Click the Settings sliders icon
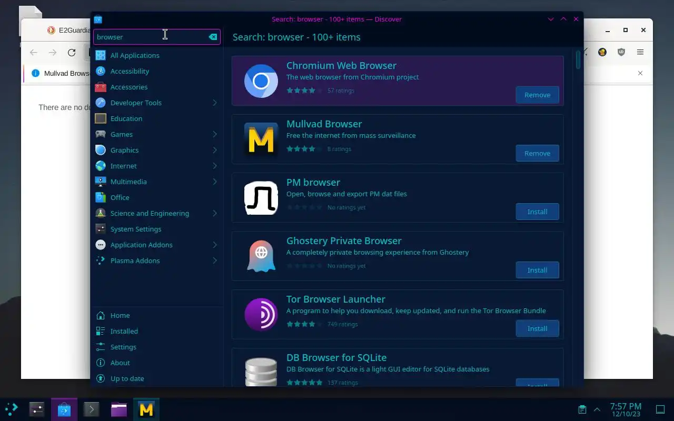Screen dimensions: 674x421 (101, 347)
